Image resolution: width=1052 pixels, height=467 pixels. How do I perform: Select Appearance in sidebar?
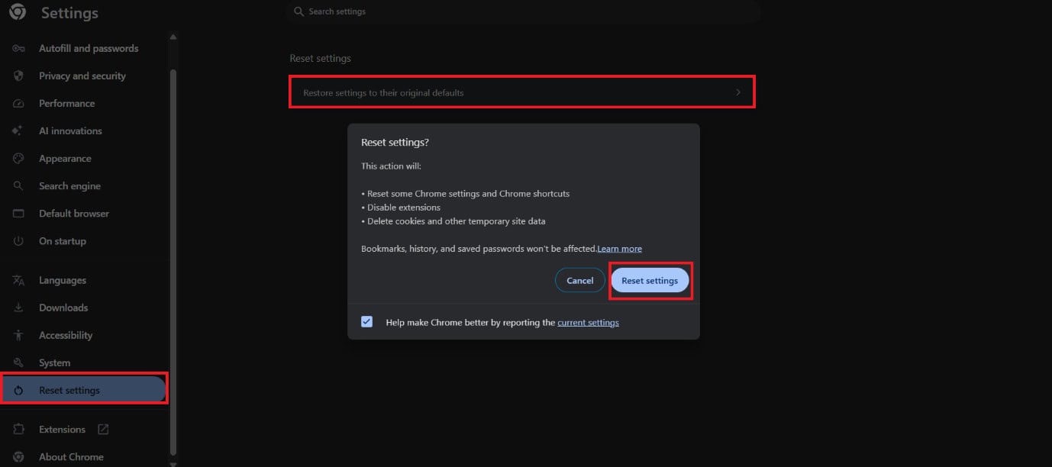(x=65, y=158)
